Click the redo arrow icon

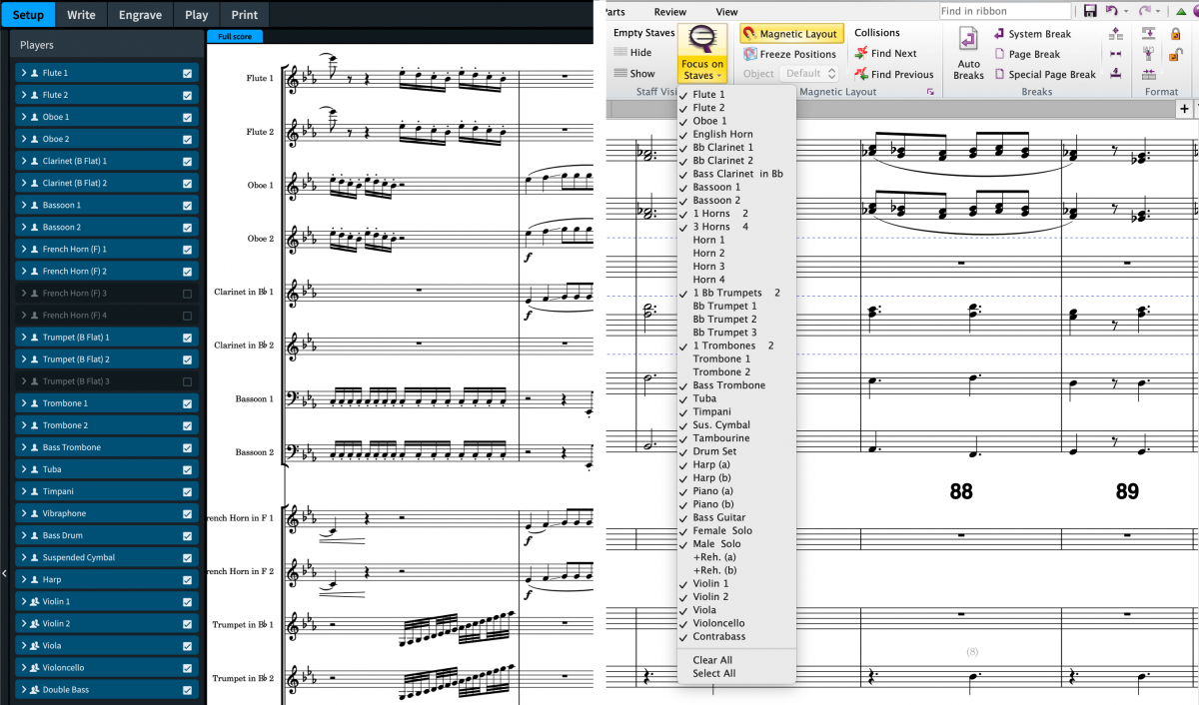coord(1145,11)
